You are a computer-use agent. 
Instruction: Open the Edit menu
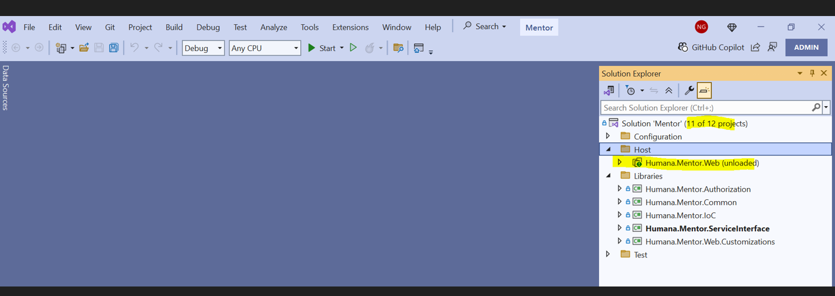point(55,27)
